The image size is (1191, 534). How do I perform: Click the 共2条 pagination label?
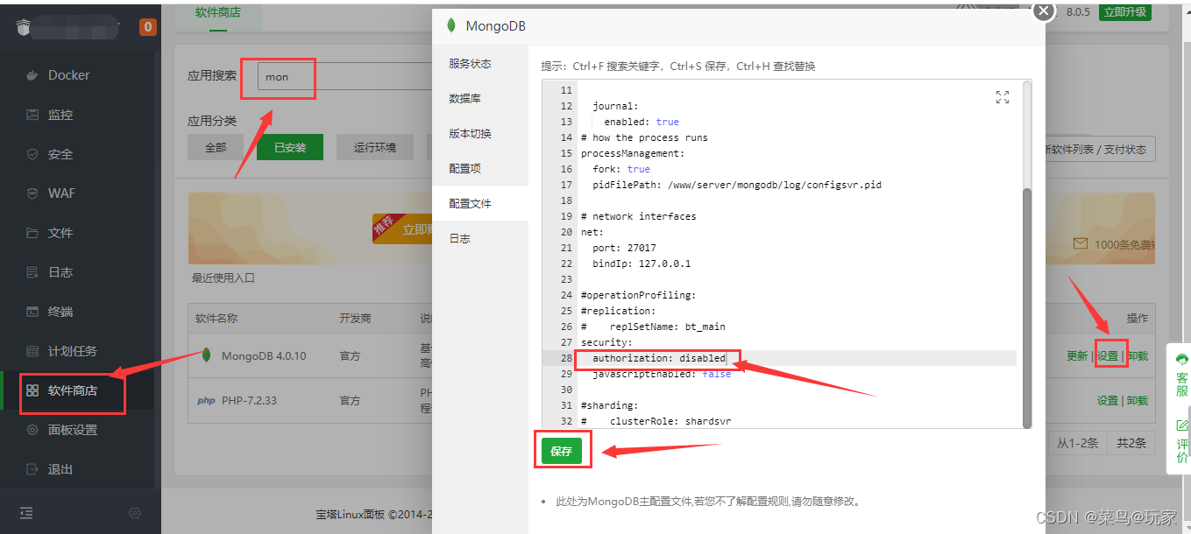pyautogui.click(x=1131, y=443)
